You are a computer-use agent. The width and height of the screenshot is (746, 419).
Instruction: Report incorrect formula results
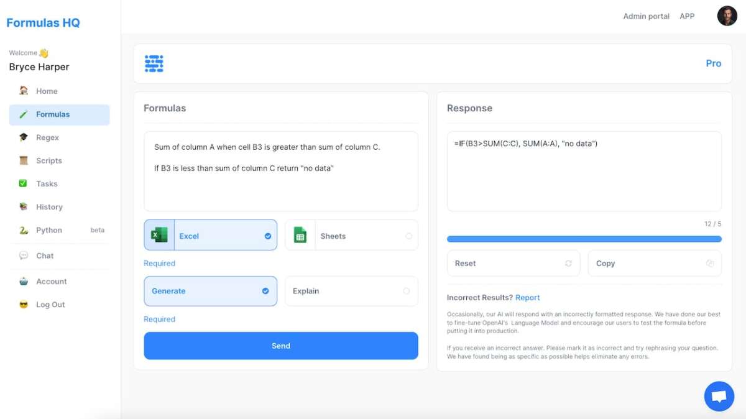tap(528, 297)
